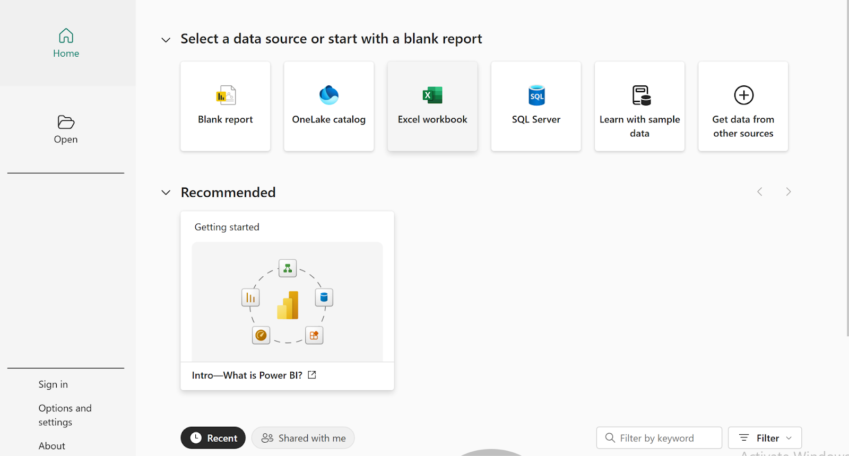Click the vertical scrollbar on the right
Viewport: 849px width, 456px height.
coord(847,168)
